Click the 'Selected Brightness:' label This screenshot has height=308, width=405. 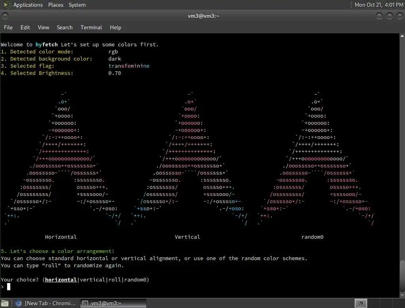(x=42, y=73)
